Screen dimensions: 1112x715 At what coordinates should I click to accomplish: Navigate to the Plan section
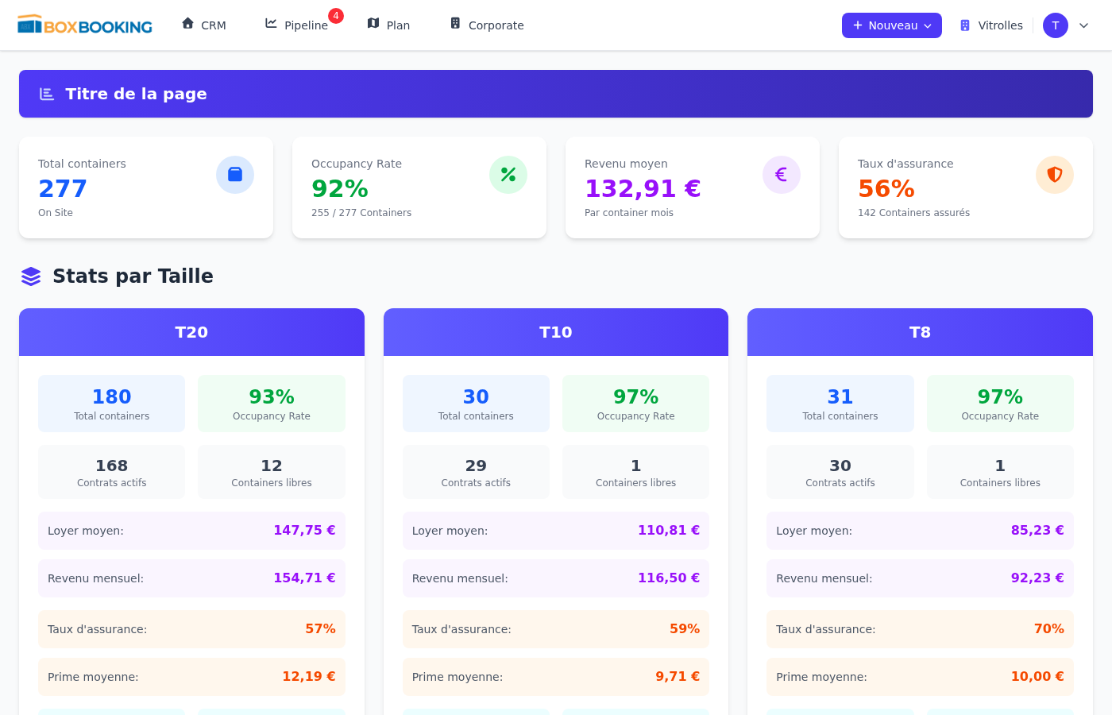point(388,25)
